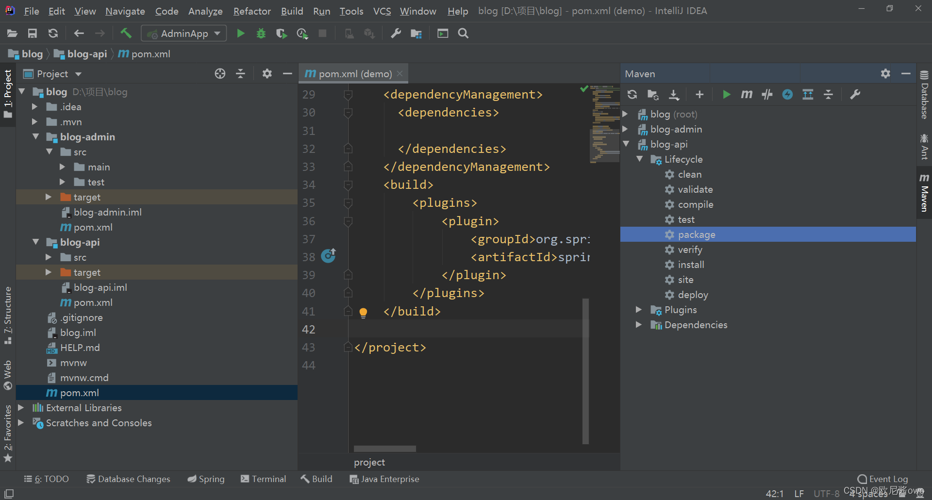Image resolution: width=932 pixels, height=500 pixels.
Task: Save all files using toolbar disk icon
Action: tap(33, 33)
